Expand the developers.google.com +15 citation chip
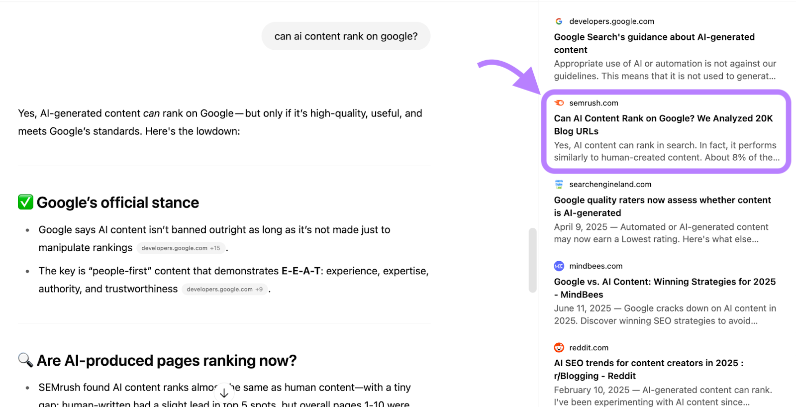 (x=181, y=248)
